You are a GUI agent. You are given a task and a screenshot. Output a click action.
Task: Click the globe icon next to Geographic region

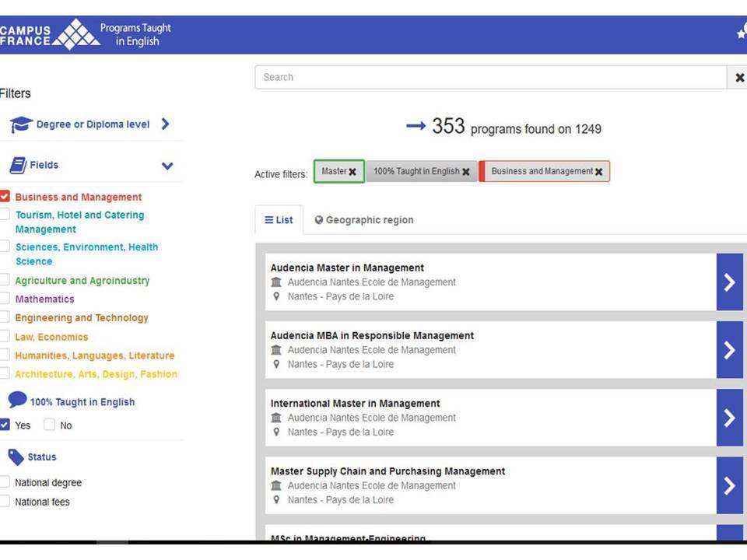click(x=319, y=220)
